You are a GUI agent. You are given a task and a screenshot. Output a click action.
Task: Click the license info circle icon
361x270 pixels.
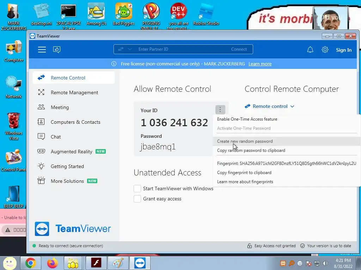point(114,64)
